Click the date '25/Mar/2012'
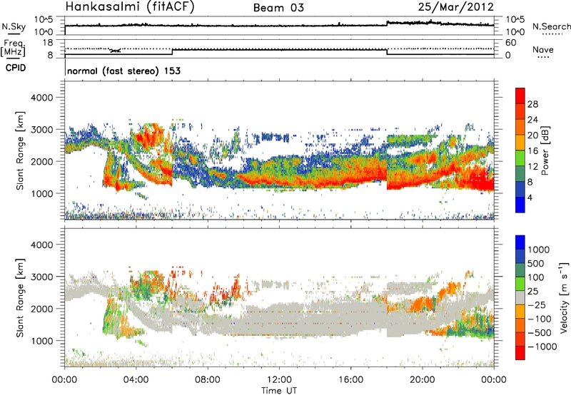Screen dimensions: 571x395 [x=456, y=6]
